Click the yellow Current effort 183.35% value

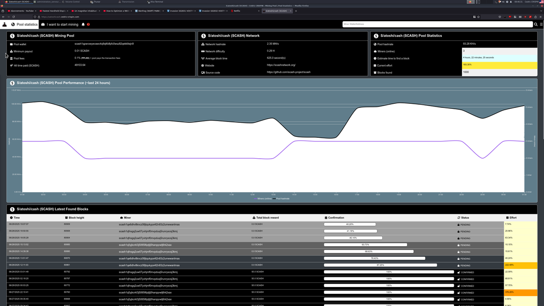(500, 65)
